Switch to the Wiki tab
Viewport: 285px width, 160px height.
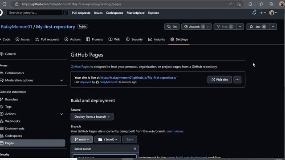(114, 40)
